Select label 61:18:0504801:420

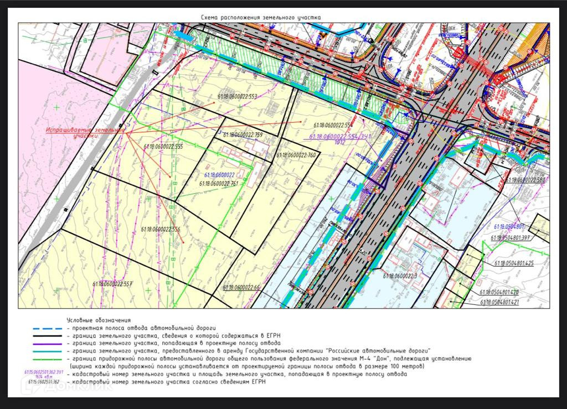(x=499, y=292)
